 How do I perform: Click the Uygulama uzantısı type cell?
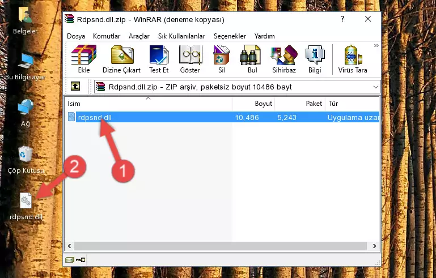tap(353, 117)
